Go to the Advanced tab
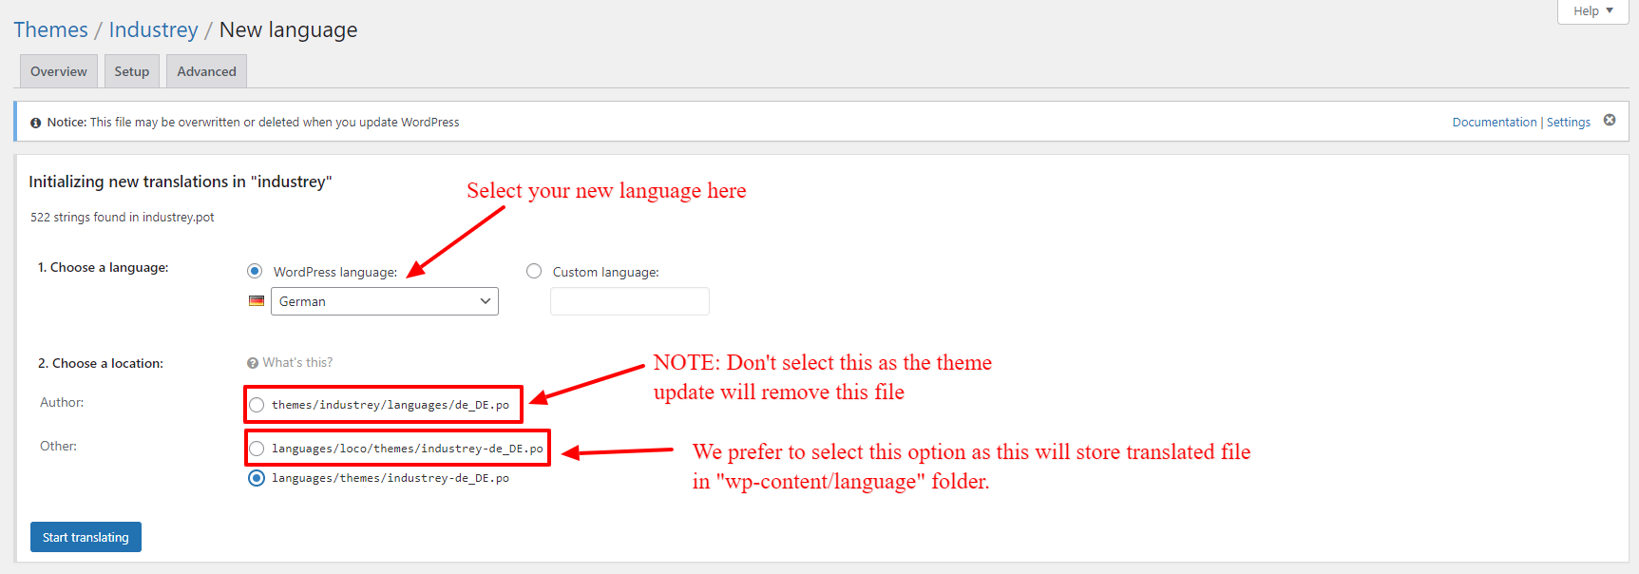Image resolution: width=1639 pixels, height=574 pixels. point(206,71)
